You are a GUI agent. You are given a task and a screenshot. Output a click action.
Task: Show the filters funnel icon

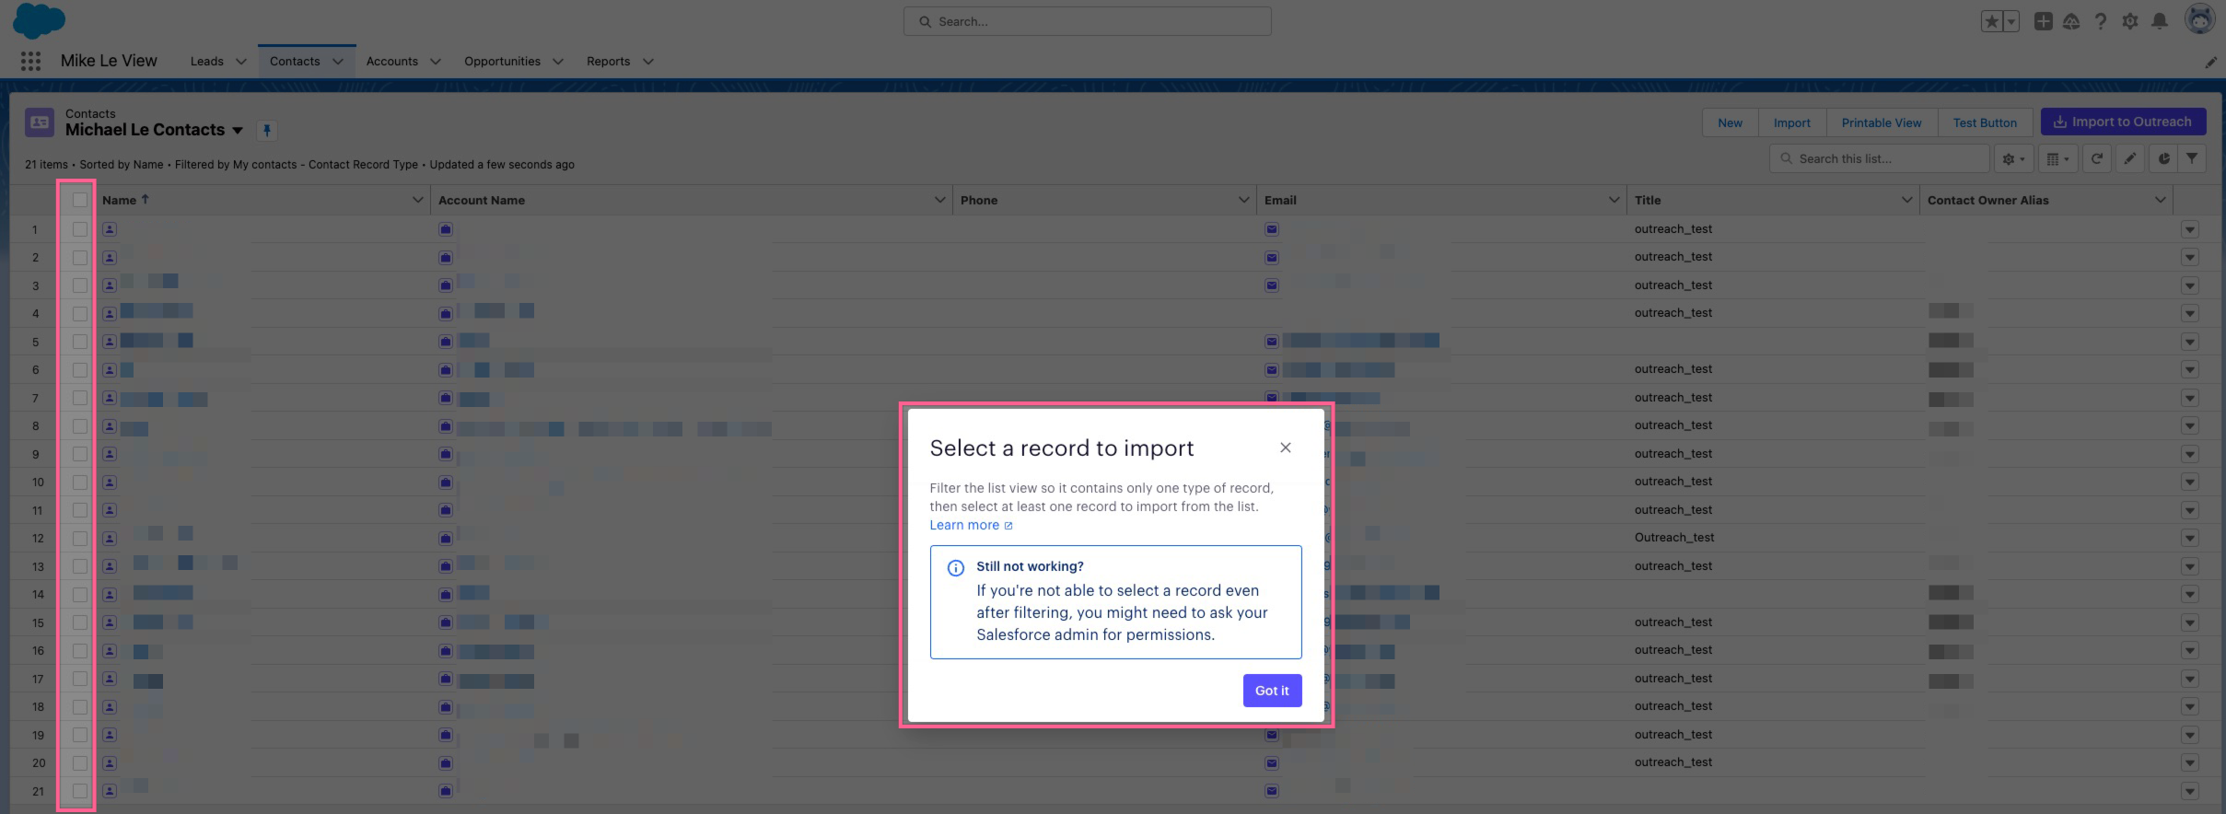(2192, 158)
